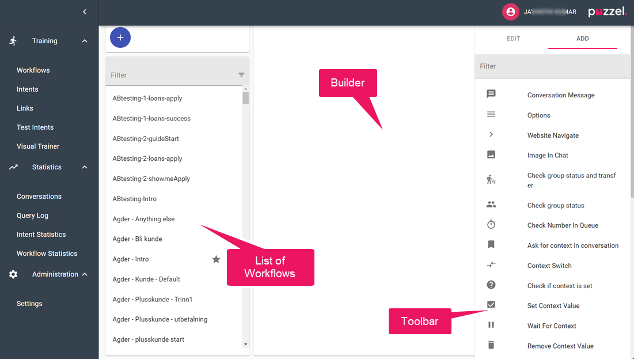Screen dimensions: 634x359
Task: Click the Wait For Context pause icon
Action: point(491,325)
